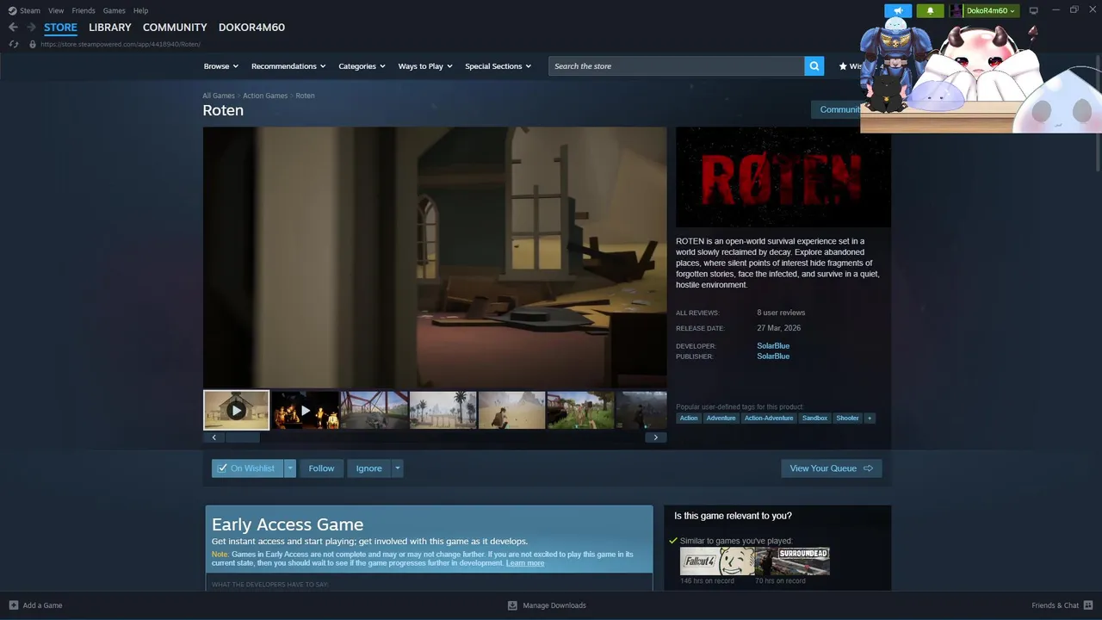Select the bridge screenshot thumbnail
The height and width of the screenshot is (620, 1102).
(x=374, y=410)
